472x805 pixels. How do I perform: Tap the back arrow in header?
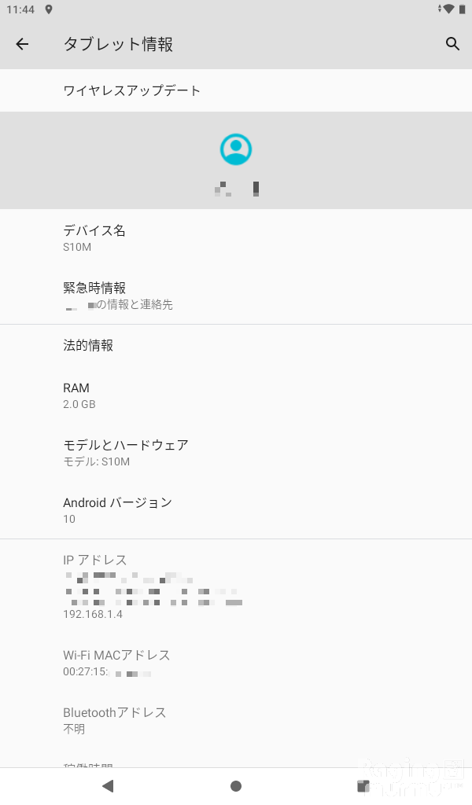(22, 44)
